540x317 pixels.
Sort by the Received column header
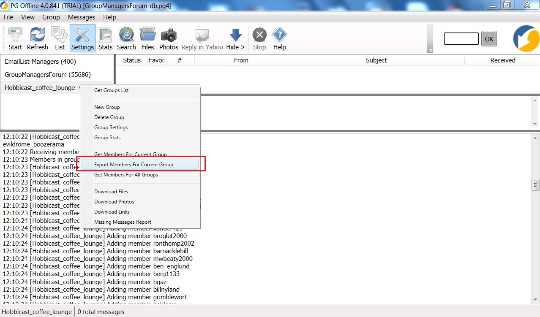coord(502,60)
